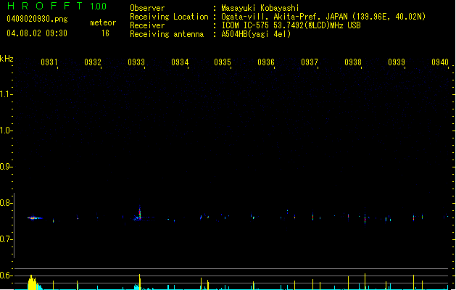The height and width of the screenshot is (290, 456).
Task: Click observer name Masayuki Kobayashi
Action: 260,8
